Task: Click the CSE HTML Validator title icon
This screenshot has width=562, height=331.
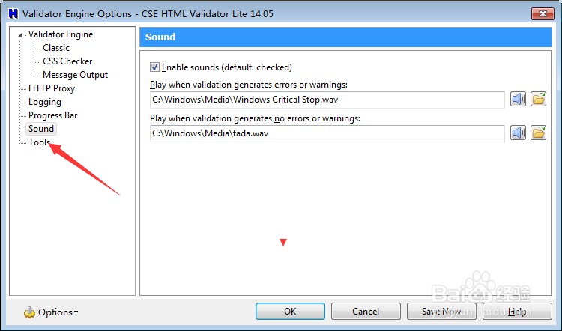Action: point(12,13)
